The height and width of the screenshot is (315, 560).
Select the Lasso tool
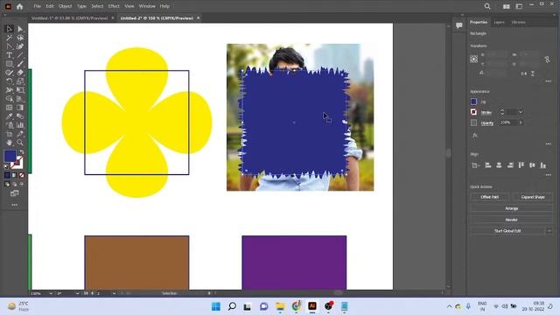(20, 38)
